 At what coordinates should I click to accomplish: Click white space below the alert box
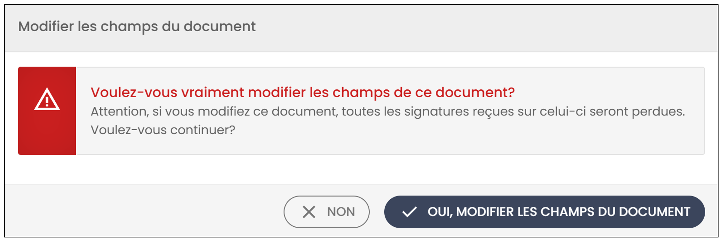pyautogui.click(x=361, y=170)
